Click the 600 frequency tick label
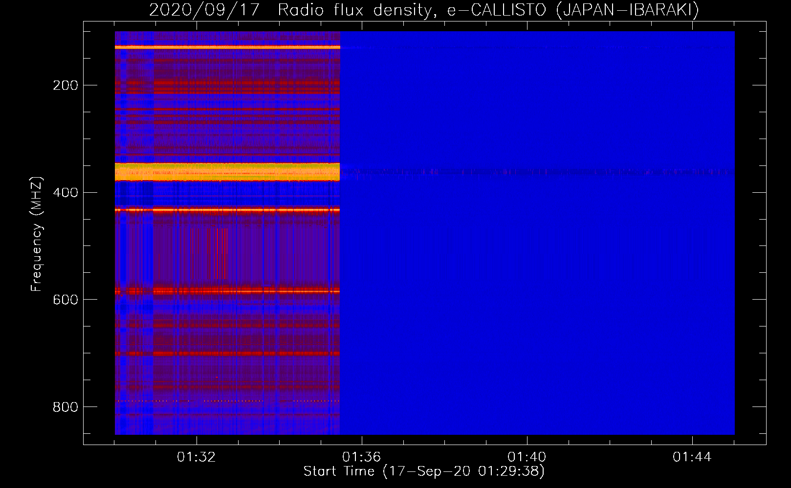791x488 pixels. point(66,299)
